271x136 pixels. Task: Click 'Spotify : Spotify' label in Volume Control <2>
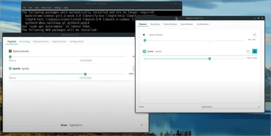(154, 52)
